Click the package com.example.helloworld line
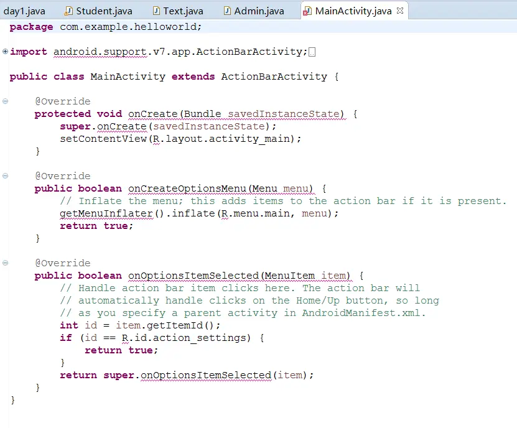The image size is (517, 428). point(106,27)
